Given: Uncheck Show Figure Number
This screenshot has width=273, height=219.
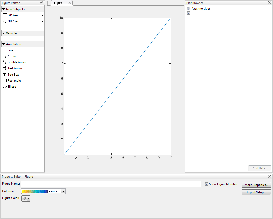Looking at the screenshot, I should pos(206,184).
